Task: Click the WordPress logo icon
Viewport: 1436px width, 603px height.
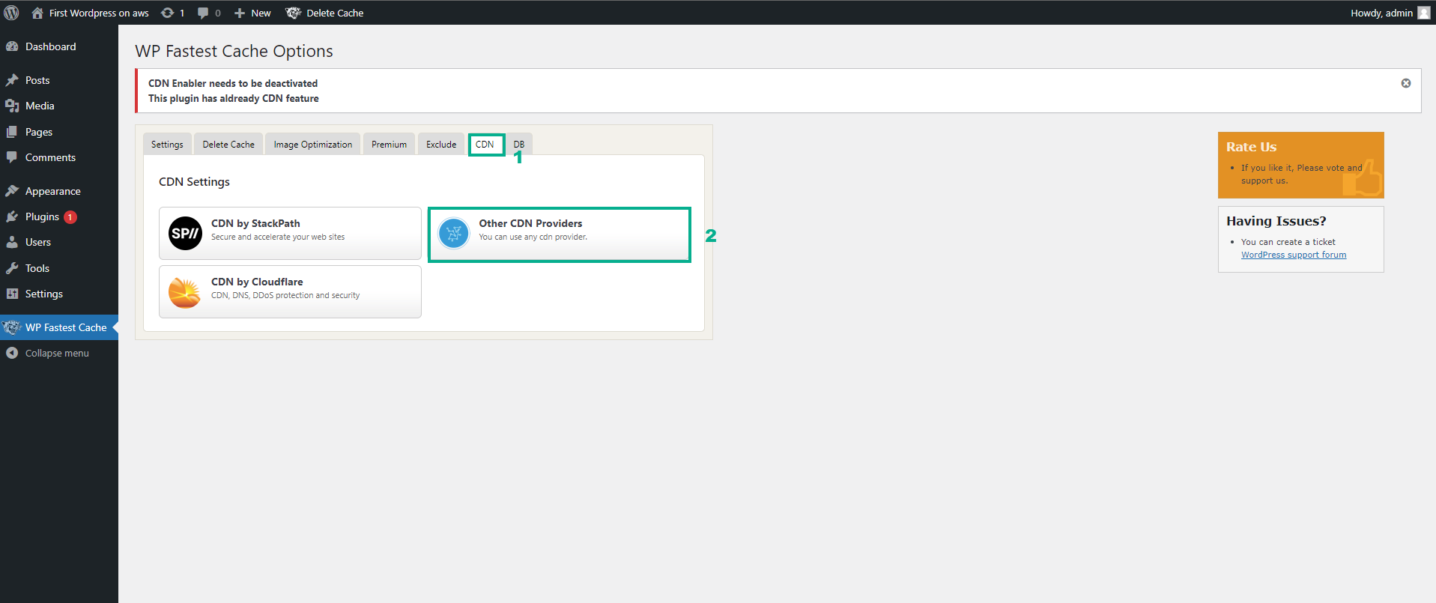Action: tap(11, 13)
